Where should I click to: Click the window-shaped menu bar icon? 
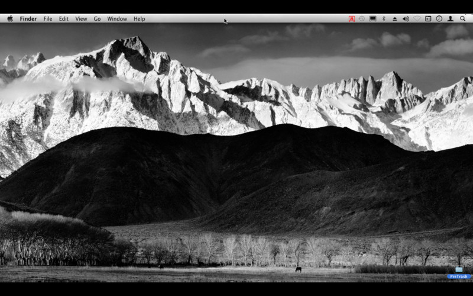tap(428, 19)
